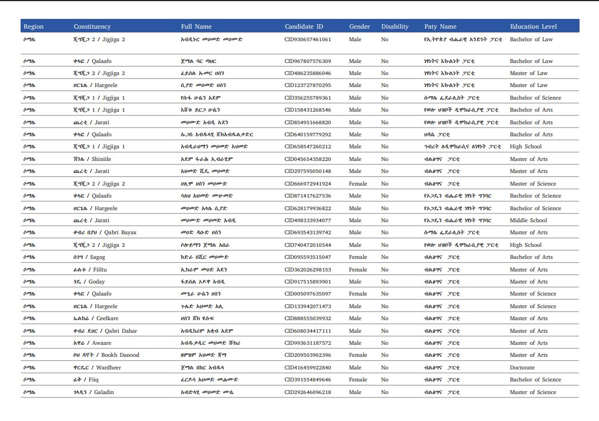Click the Shiniile constituency cell
599x421 pixels.
click(93, 159)
